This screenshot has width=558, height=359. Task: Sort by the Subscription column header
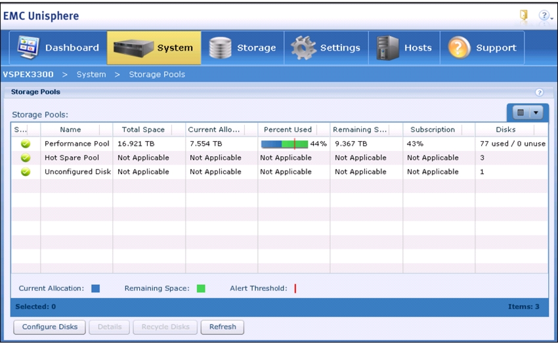[433, 129]
